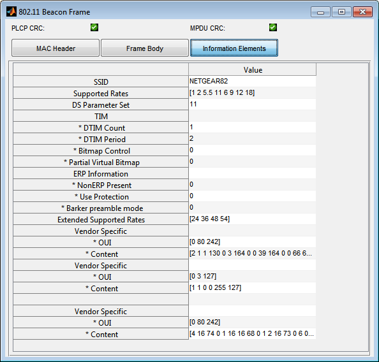Open the Frame Body tab
This screenshot has height=362, width=379.
point(145,48)
